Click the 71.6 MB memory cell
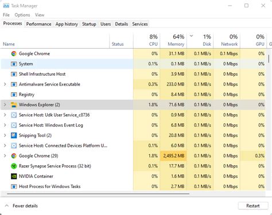Image resolution: width=272 pixels, height=215 pixels. coord(173,105)
